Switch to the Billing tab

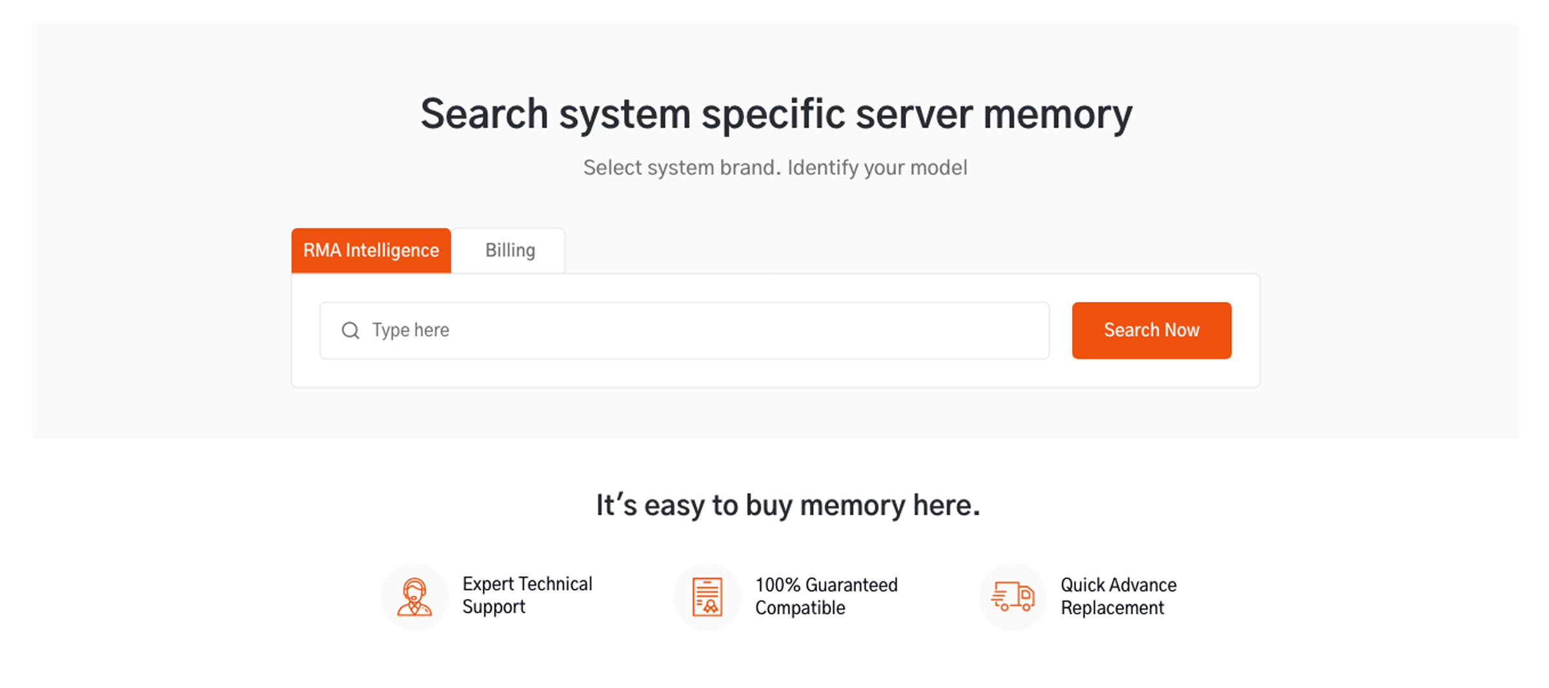point(509,250)
